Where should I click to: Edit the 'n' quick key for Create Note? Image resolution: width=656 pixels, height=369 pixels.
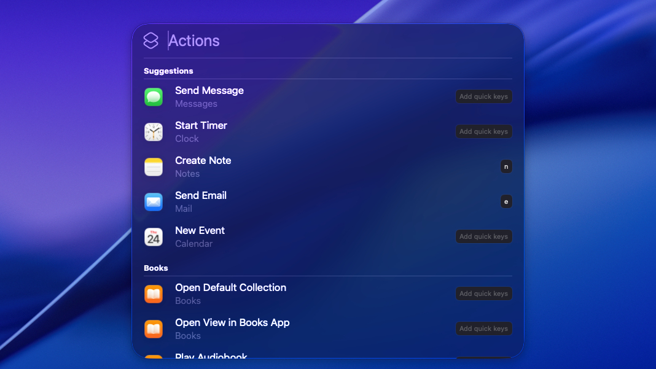(506, 166)
